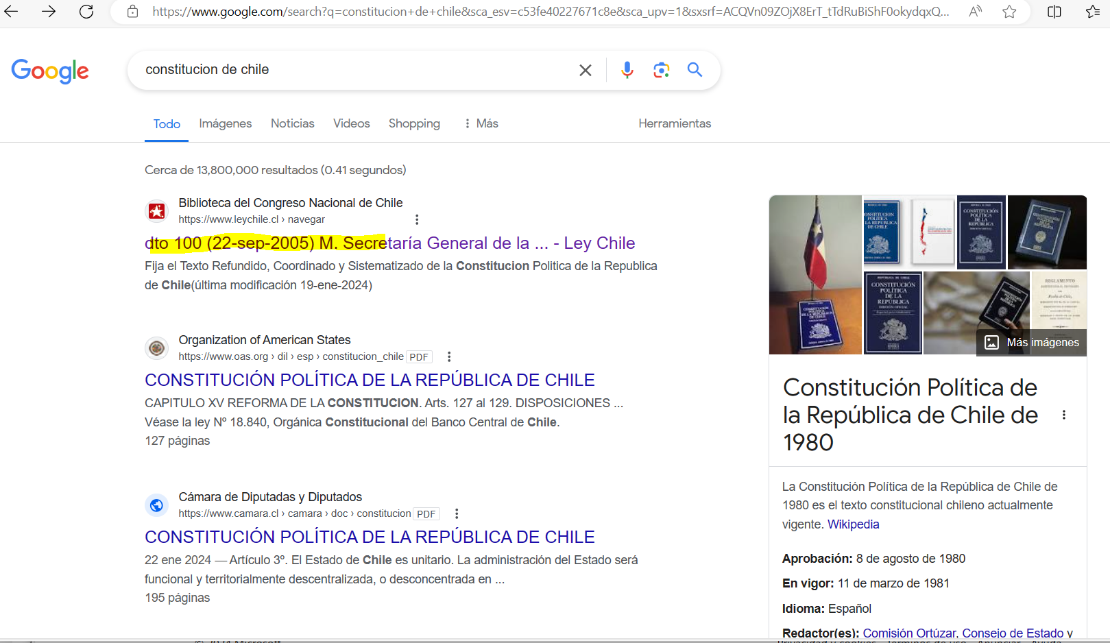Open options menu for Cámara de Diputadas result

click(457, 513)
